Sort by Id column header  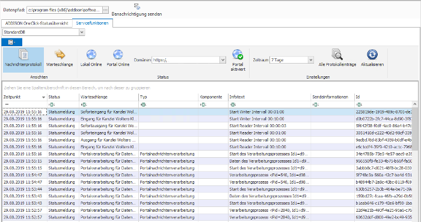click(383, 97)
